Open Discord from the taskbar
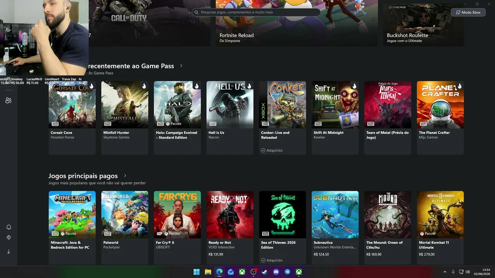 click(x=276, y=272)
